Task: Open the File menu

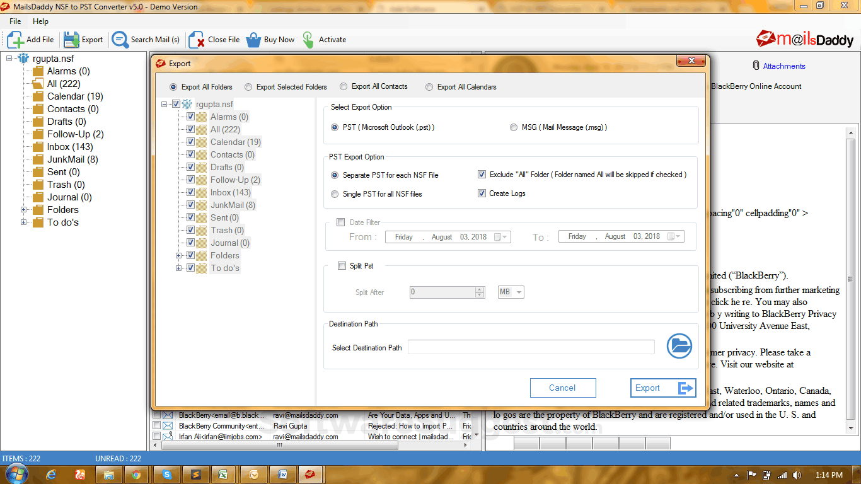Action: tap(15, 21)
